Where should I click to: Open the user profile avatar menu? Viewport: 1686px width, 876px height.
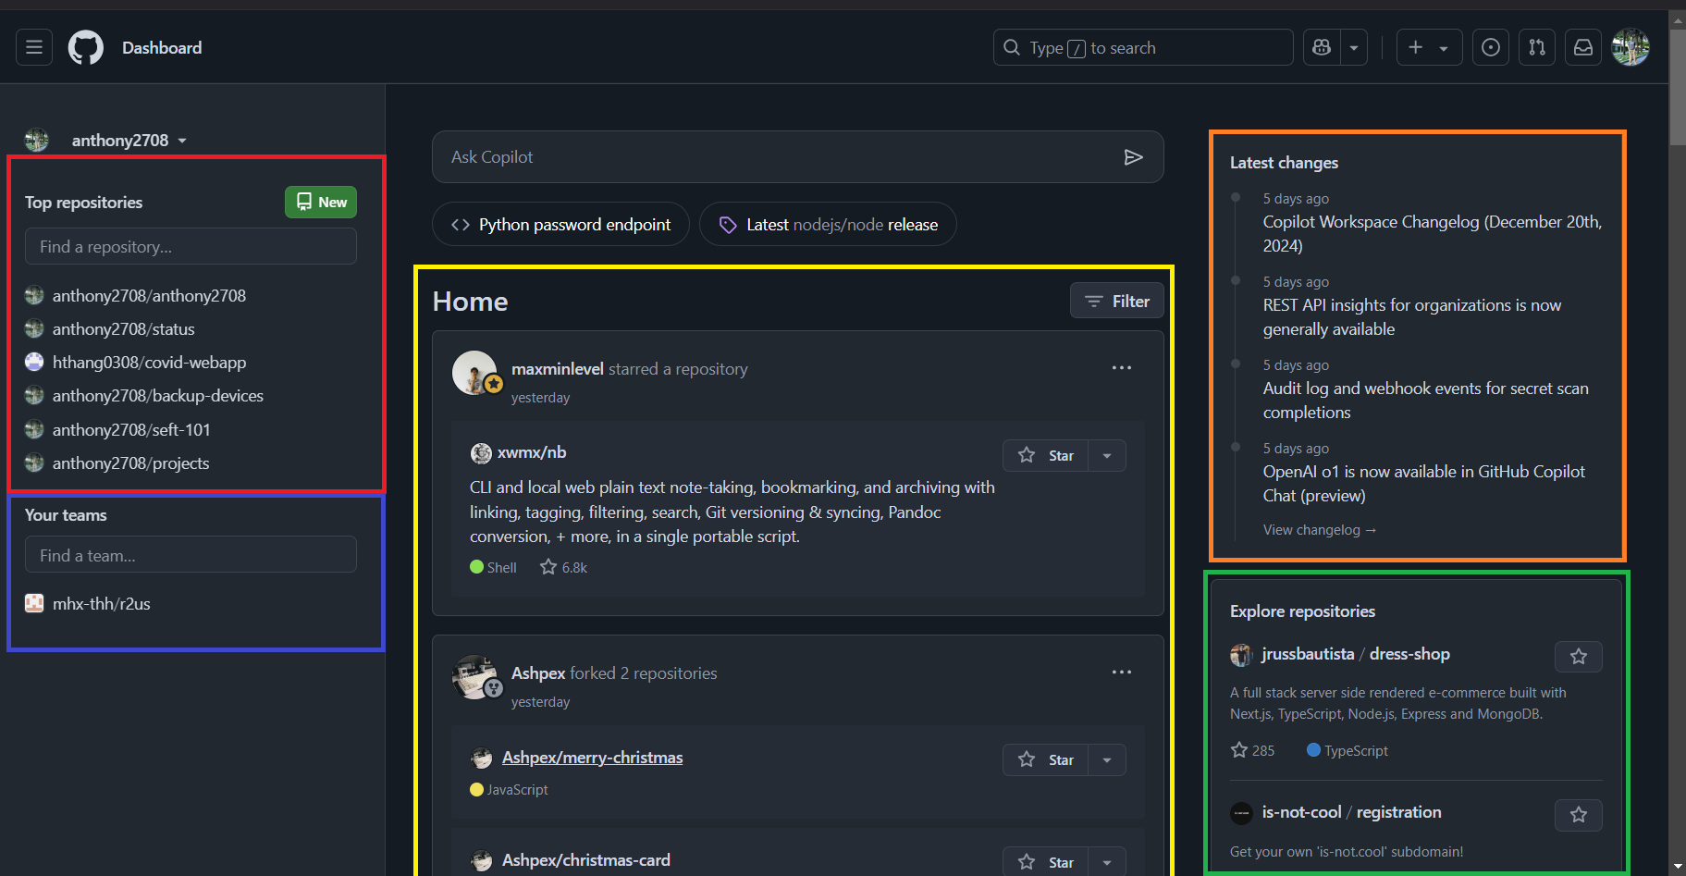click(x=1631, y=47)
